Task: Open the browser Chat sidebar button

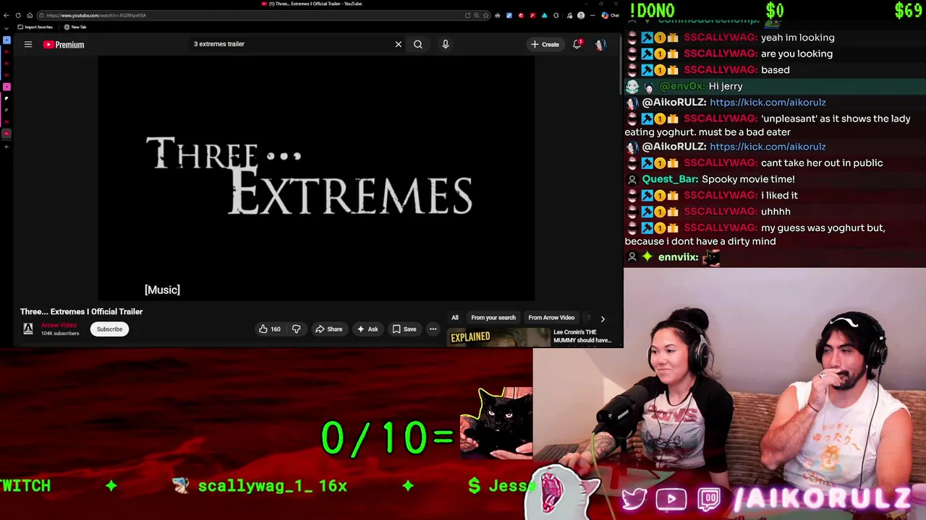Action: point(610,15)
